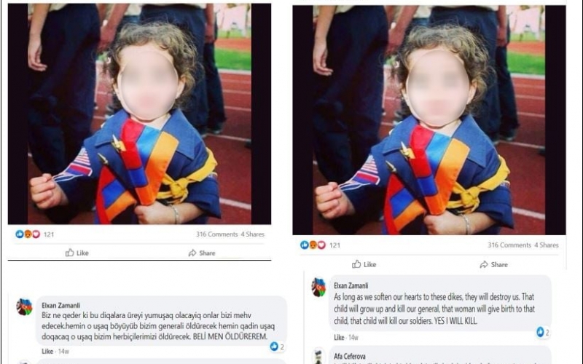Open the left post photo
Viewport: 583px width, 364px height.
[139, 114]
